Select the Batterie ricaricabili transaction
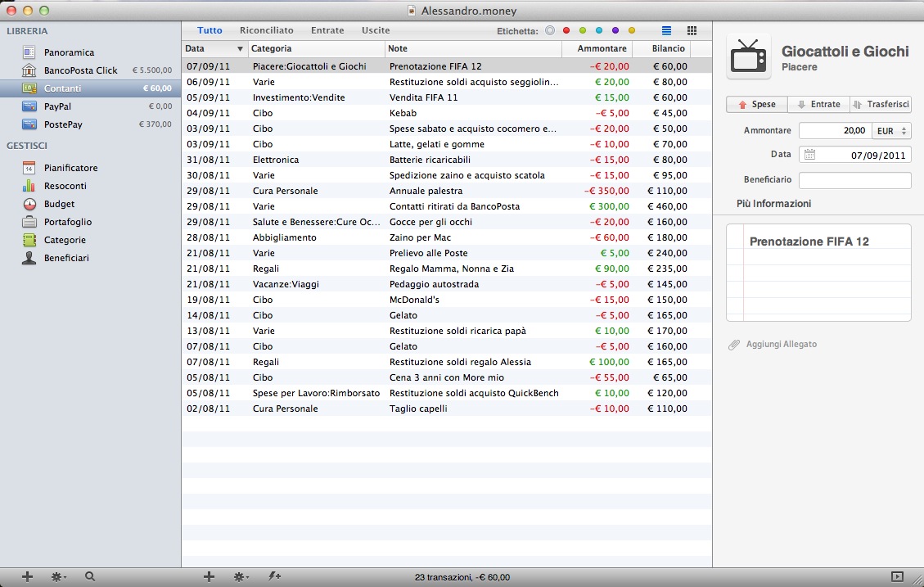 tap(447, 160)
